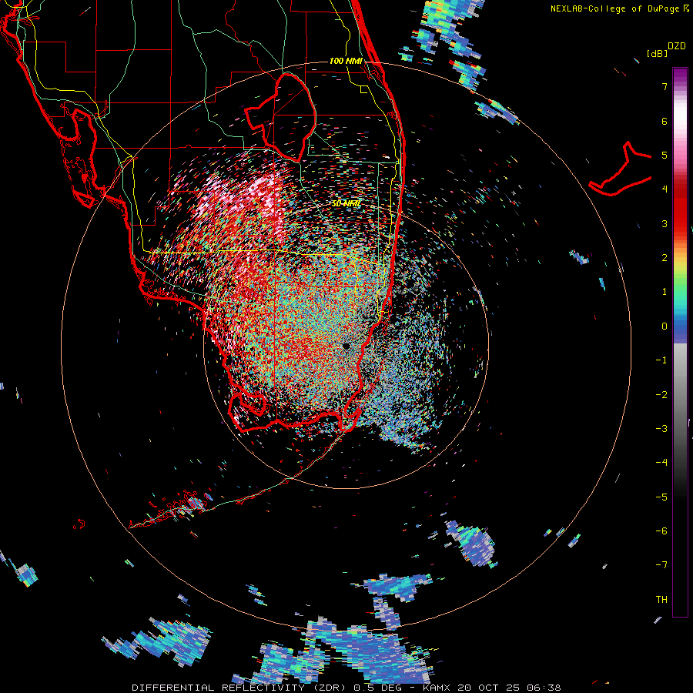
Task: Click the -1 value on the color scale
Action: point(661,360)
